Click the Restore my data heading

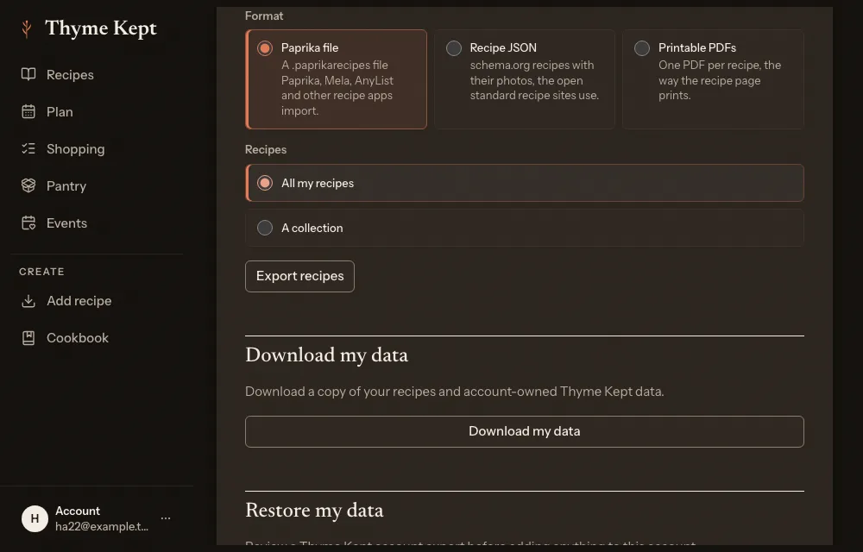(x=314, y=511)
